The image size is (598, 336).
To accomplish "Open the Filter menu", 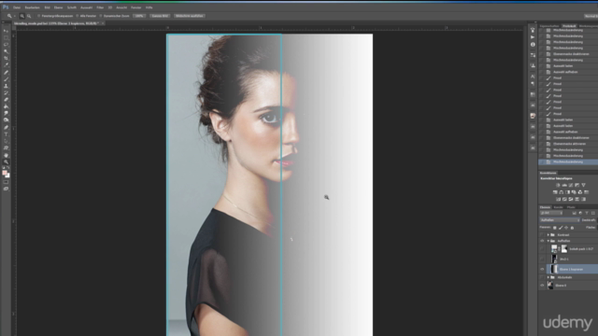I will 100,7.
